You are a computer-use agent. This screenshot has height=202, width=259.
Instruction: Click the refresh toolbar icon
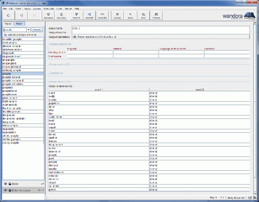tap(8, 15)
